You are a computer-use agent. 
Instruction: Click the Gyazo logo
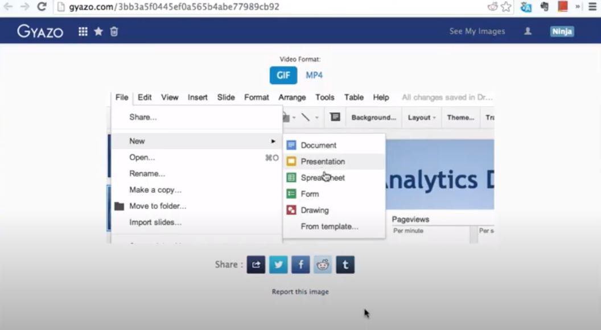point(40,31)
